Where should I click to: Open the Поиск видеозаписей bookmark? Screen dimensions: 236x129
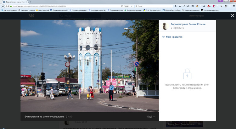[x=59, y=10]
